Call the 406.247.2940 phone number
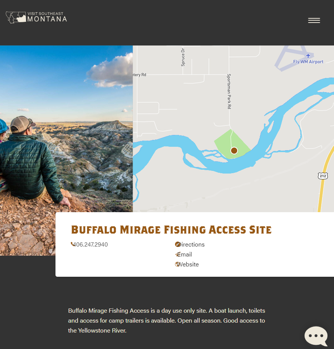 pyautogui.click(x=90, y=244)
